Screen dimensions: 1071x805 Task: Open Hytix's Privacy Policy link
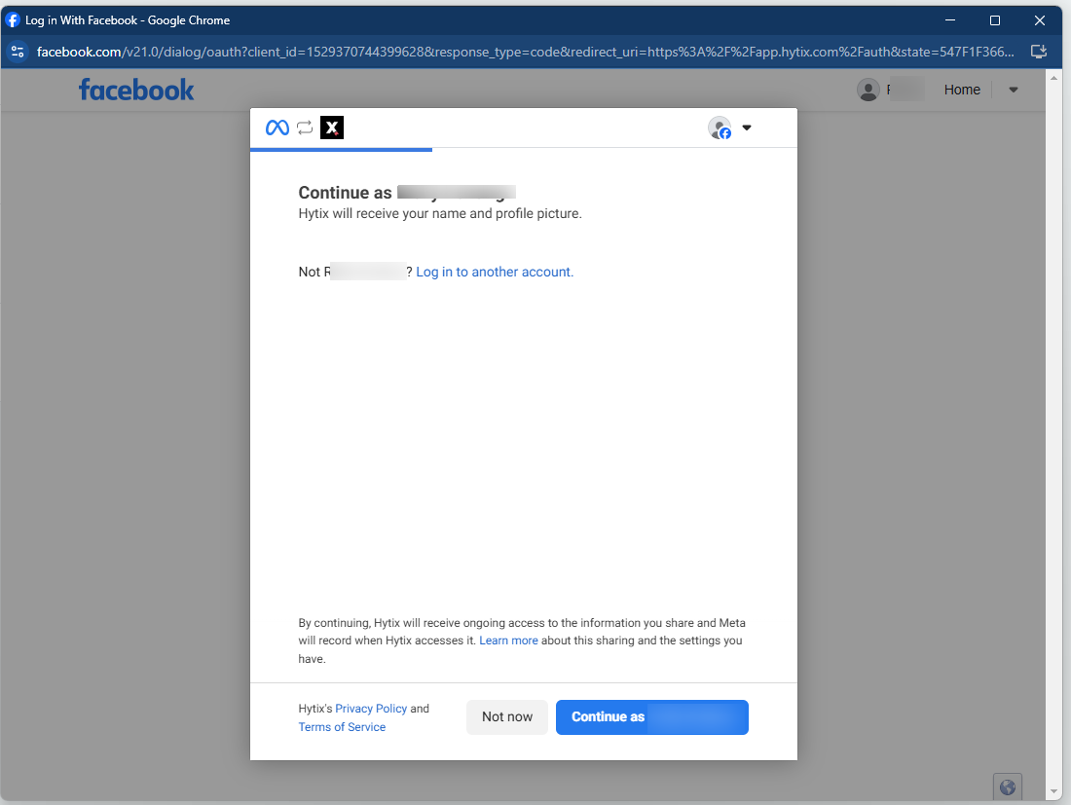point(371,709)
